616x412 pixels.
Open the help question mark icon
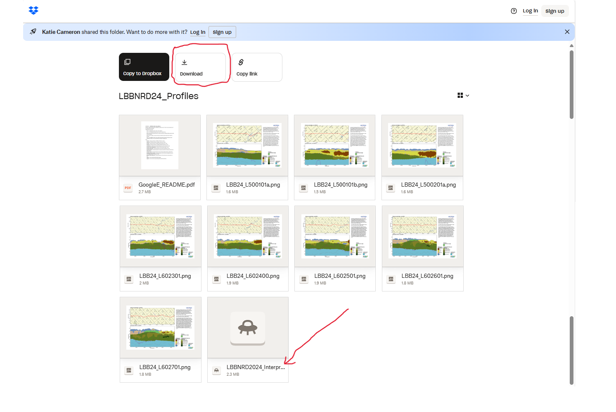pyautogui.click(x=514, y=11)
